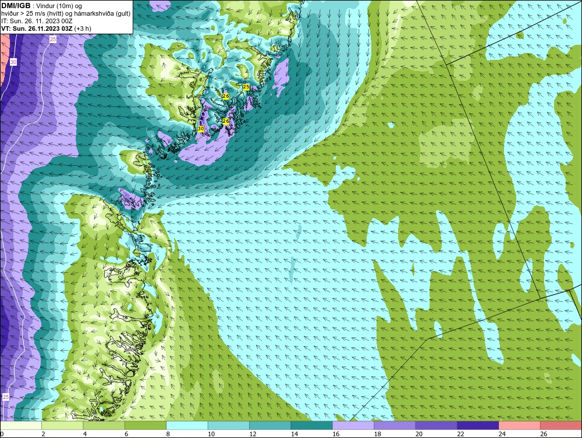Click the legend scale value 8
Viewport: 582px width, 438px height.
pyautogui.click(x=168, y=434)
